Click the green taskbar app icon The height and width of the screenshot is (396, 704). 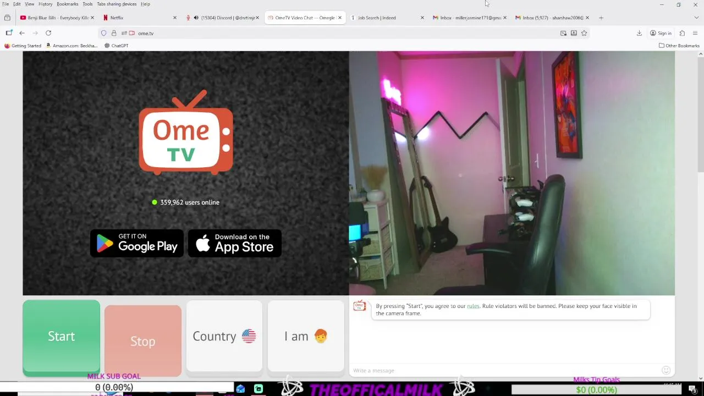click(258, 389)
